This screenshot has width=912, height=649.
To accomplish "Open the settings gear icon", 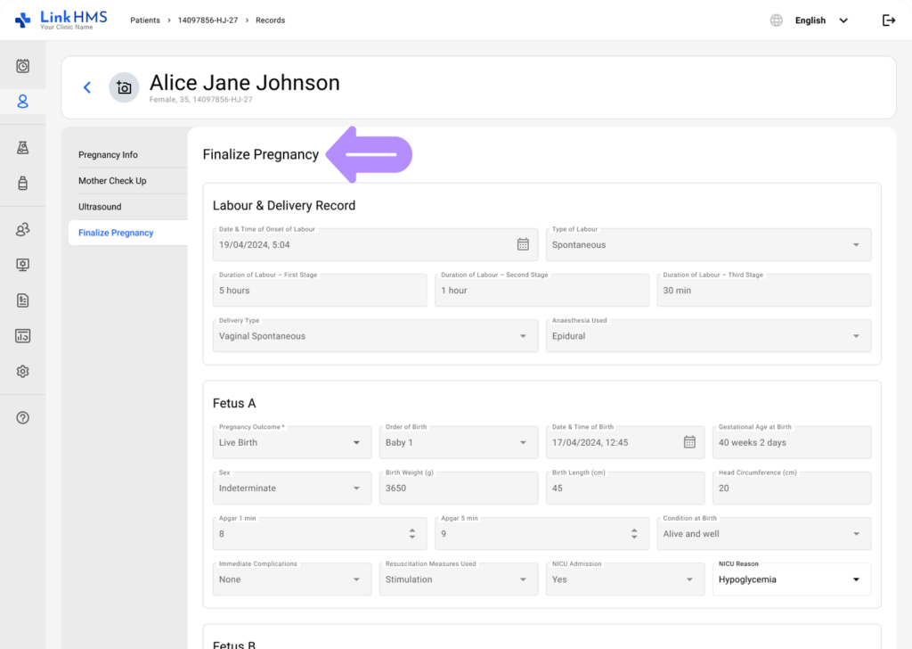I will click(23, 372).
